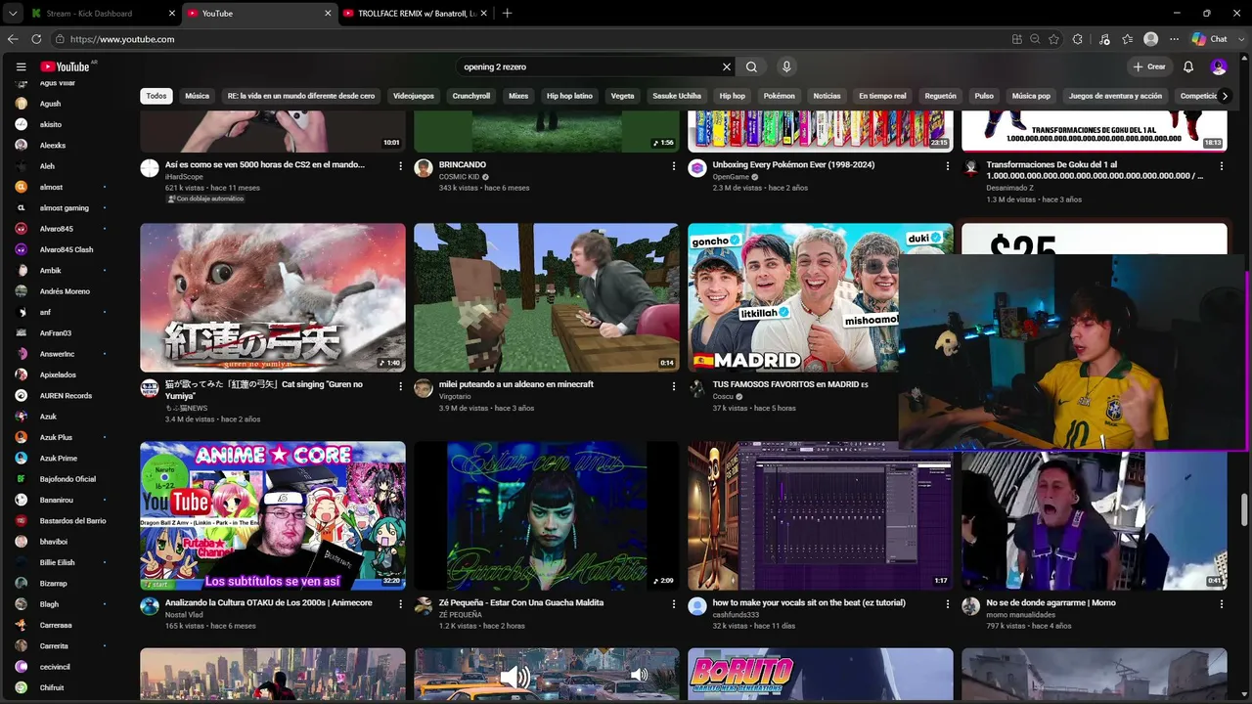This screenshot has width=1252, height=704.
Task: Open the tab search dropdown arrow
Action: click(13, 14)
